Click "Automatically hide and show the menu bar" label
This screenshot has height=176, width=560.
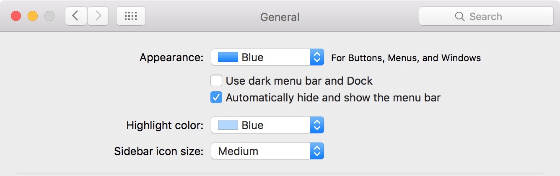point(333,98)
